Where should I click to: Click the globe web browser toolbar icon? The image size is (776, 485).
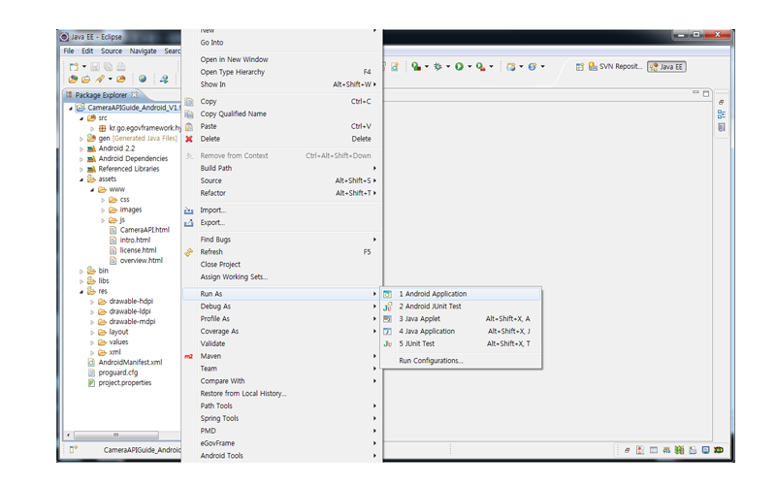pyautogui.click(x=143, y=79)
